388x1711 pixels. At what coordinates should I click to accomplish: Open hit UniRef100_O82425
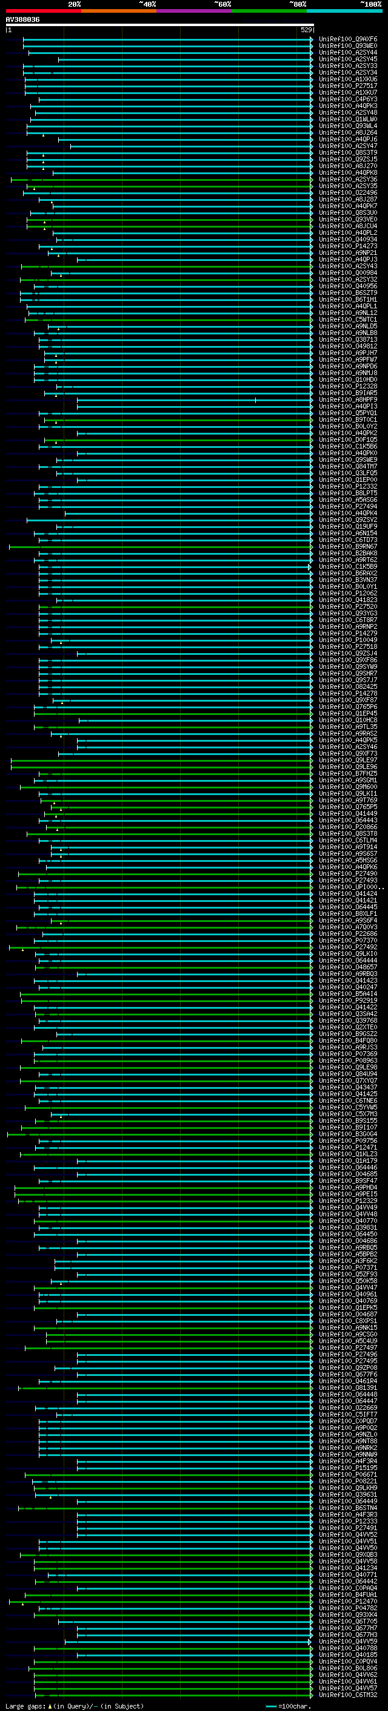(x=348, y=687)
